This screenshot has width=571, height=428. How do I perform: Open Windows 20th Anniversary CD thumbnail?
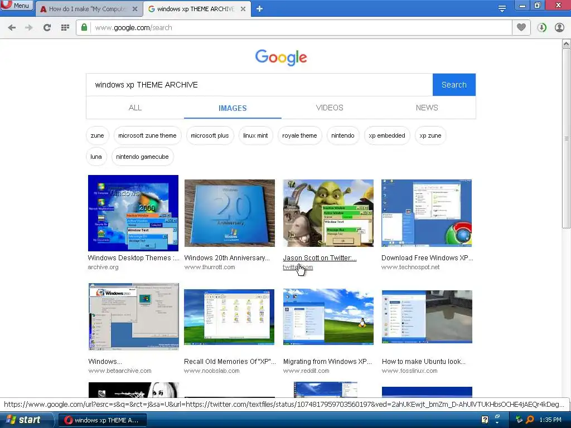click(229, 213)
